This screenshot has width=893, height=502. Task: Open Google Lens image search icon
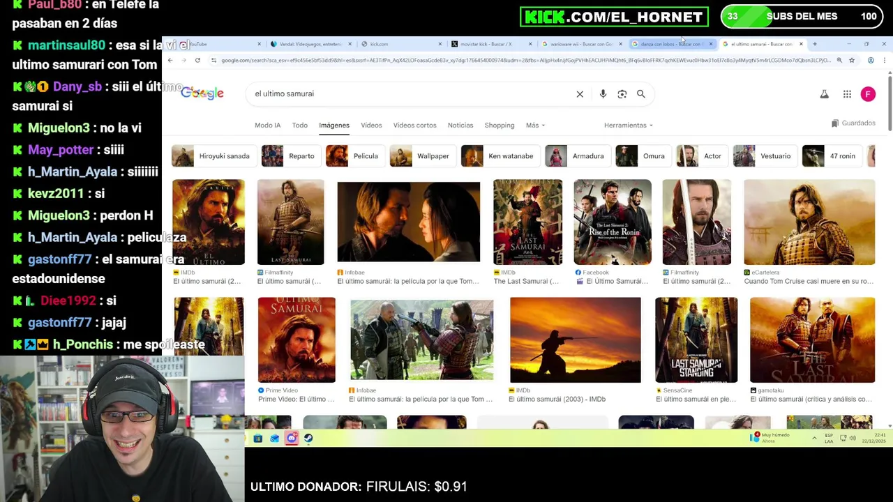pos(622,94)
